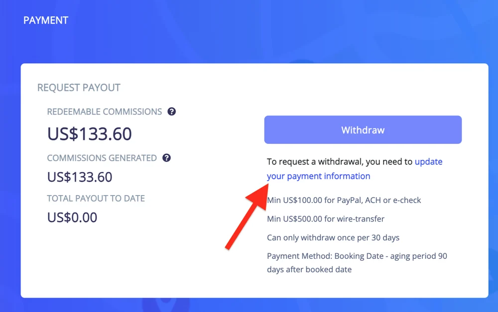The width and height of the screenshot is (498, 312).
Task: Open the 'your payment information' link text
Action: pyautogui.click(x=318, y=176)
